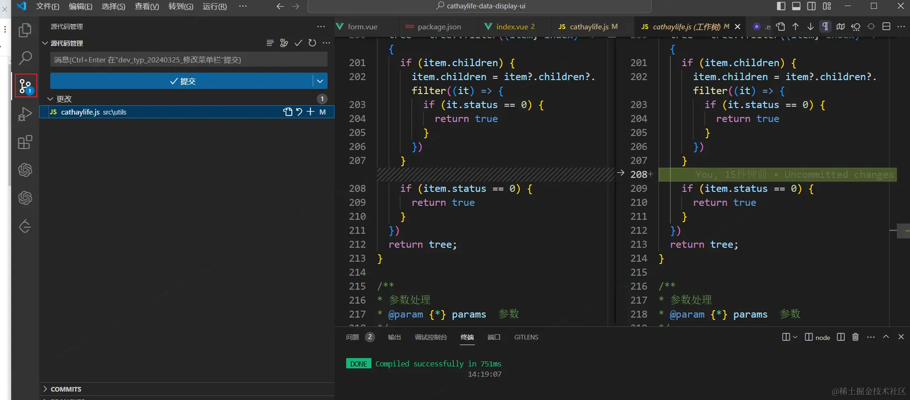910x400 pixels.
Task: Open the Explorer view in activity bar
Action: [x=25, y=30]
